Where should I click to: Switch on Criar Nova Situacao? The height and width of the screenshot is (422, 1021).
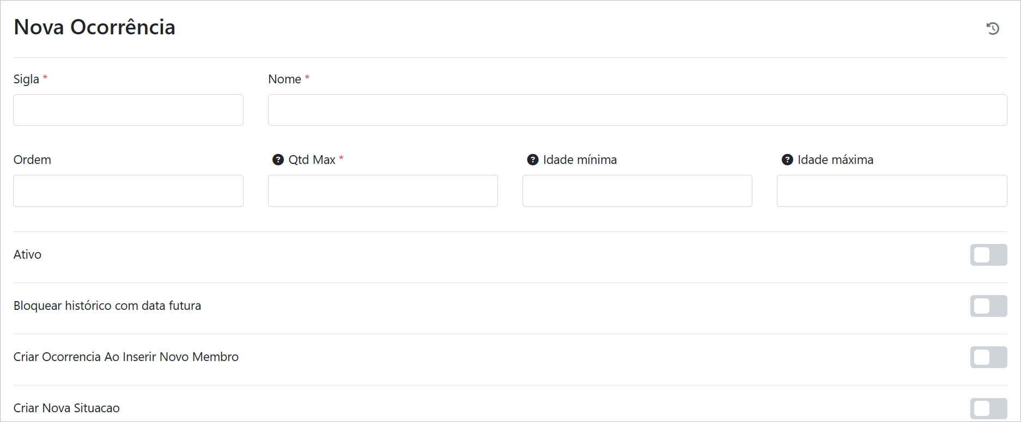[x=988, y=408]
